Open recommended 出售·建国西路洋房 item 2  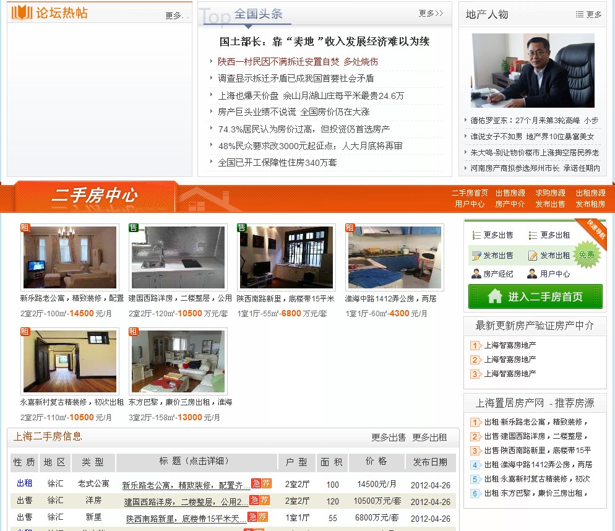(x=536, y=436)
